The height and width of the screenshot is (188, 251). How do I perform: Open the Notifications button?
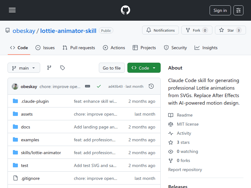(x=160, y=30)
